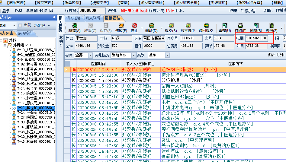Screen dimensions: 286x162
Task: Switch to the 相关提醒 tab
Action: (73, 18)
